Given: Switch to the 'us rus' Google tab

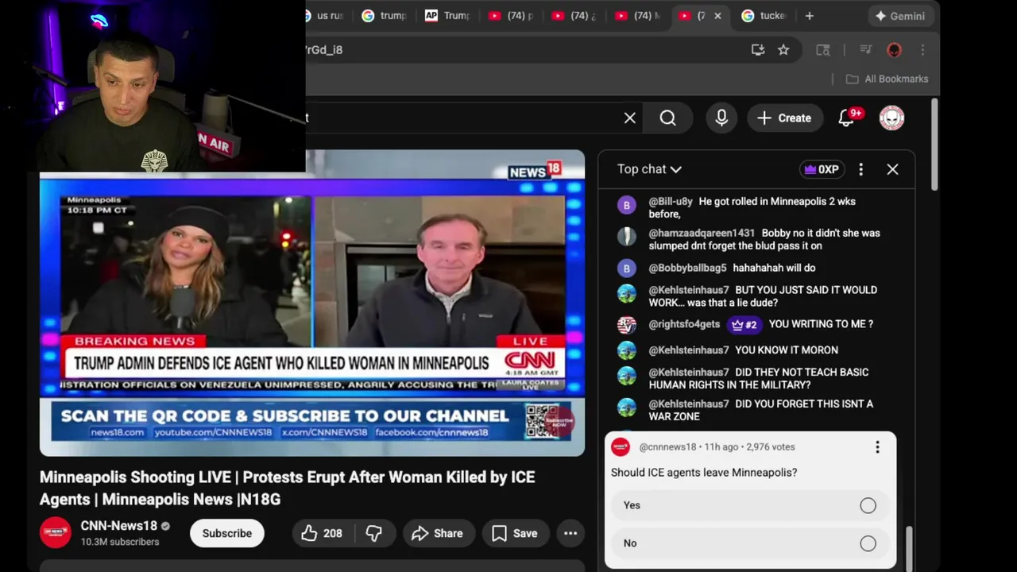Looking at the screenshot, I should (x=327, y=16).
